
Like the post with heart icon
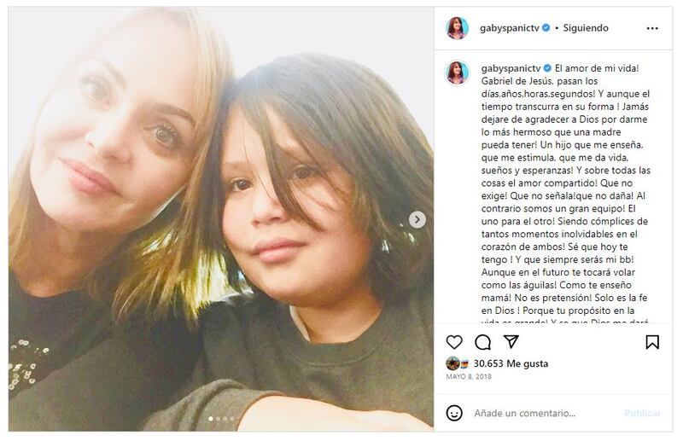point(454,342)
